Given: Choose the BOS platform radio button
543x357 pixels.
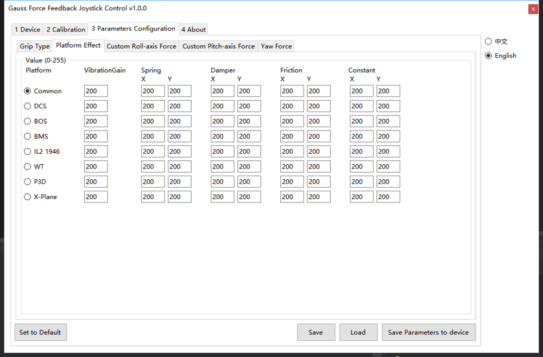Looking at the screenshot, I should [x=35, y=121].
